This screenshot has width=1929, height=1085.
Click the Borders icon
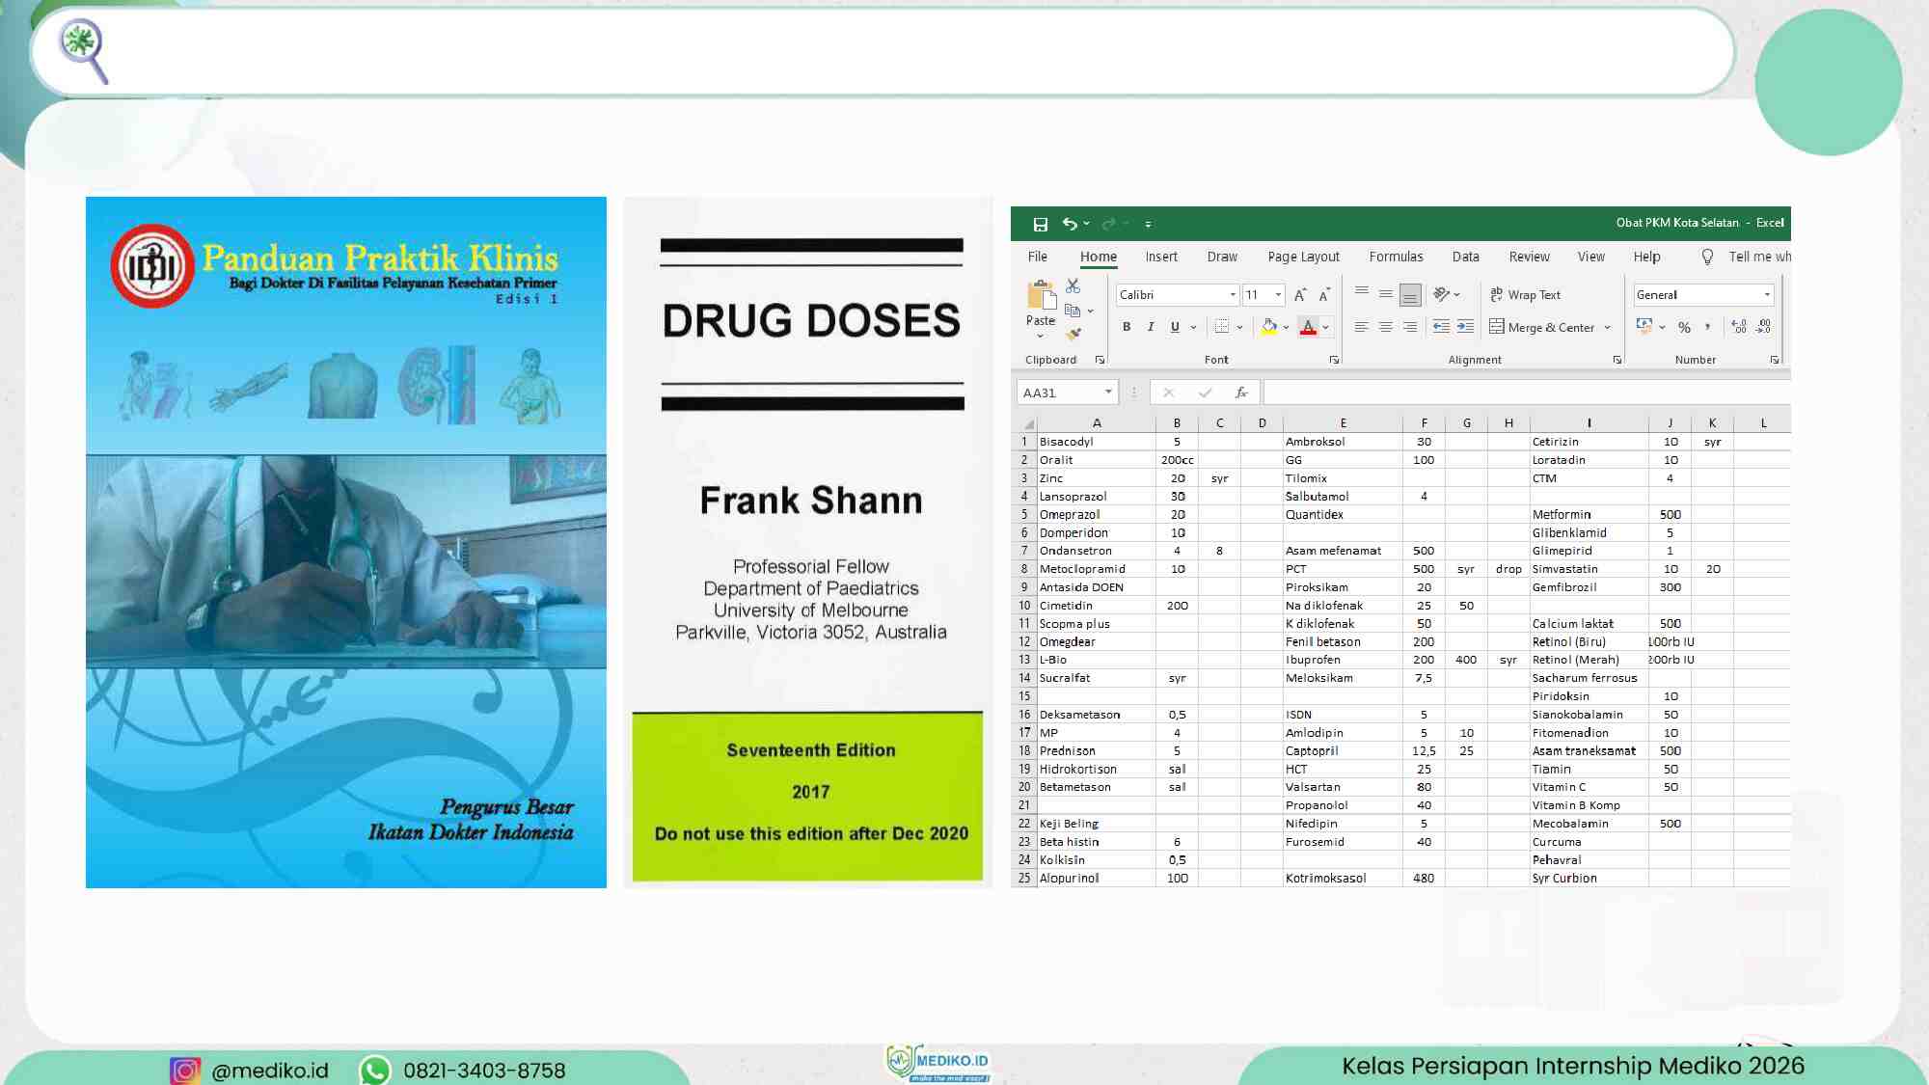(1222, 327)
